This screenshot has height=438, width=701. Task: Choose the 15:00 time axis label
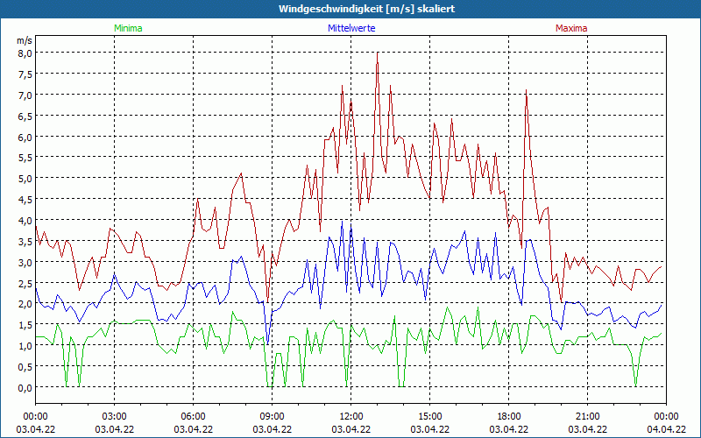[429, 416]
